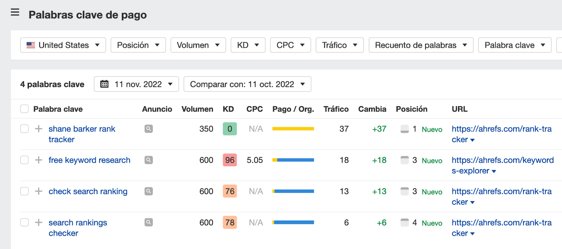562x249 pixels.
Task: Open Comparar con: 11 oct. 2022 dropdown
Action: pos(247,84)
